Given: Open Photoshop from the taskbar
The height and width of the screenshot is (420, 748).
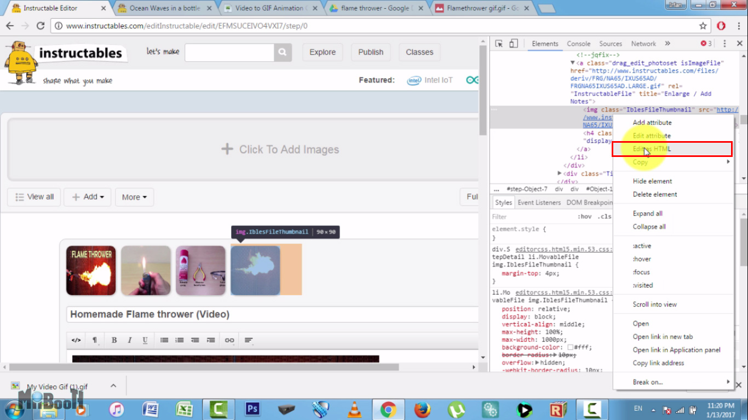Looking at the screenshot, I should click(252, 409).
